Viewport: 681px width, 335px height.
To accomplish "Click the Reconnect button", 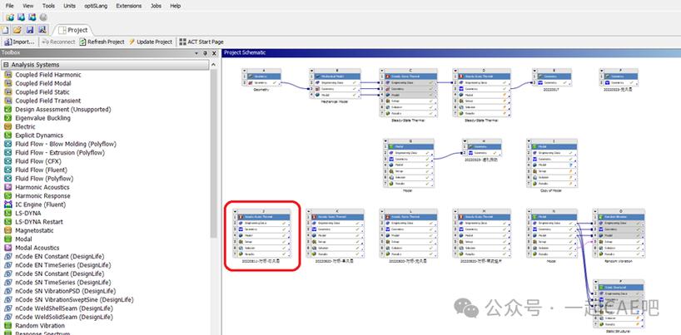I will coord(58,42).
